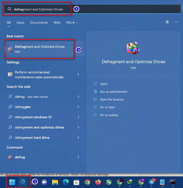The image size is (183, 188).
Task: Open Telegram with the 3 badge
Action: point(152,182)
